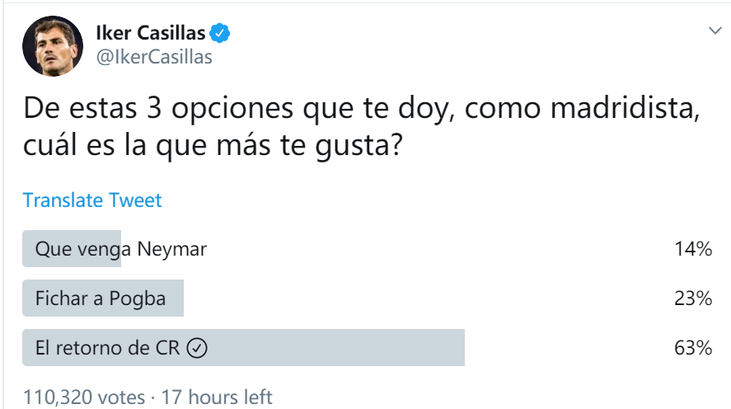
Task: Open the tweet options chevron menu
Action: [715, 31]
